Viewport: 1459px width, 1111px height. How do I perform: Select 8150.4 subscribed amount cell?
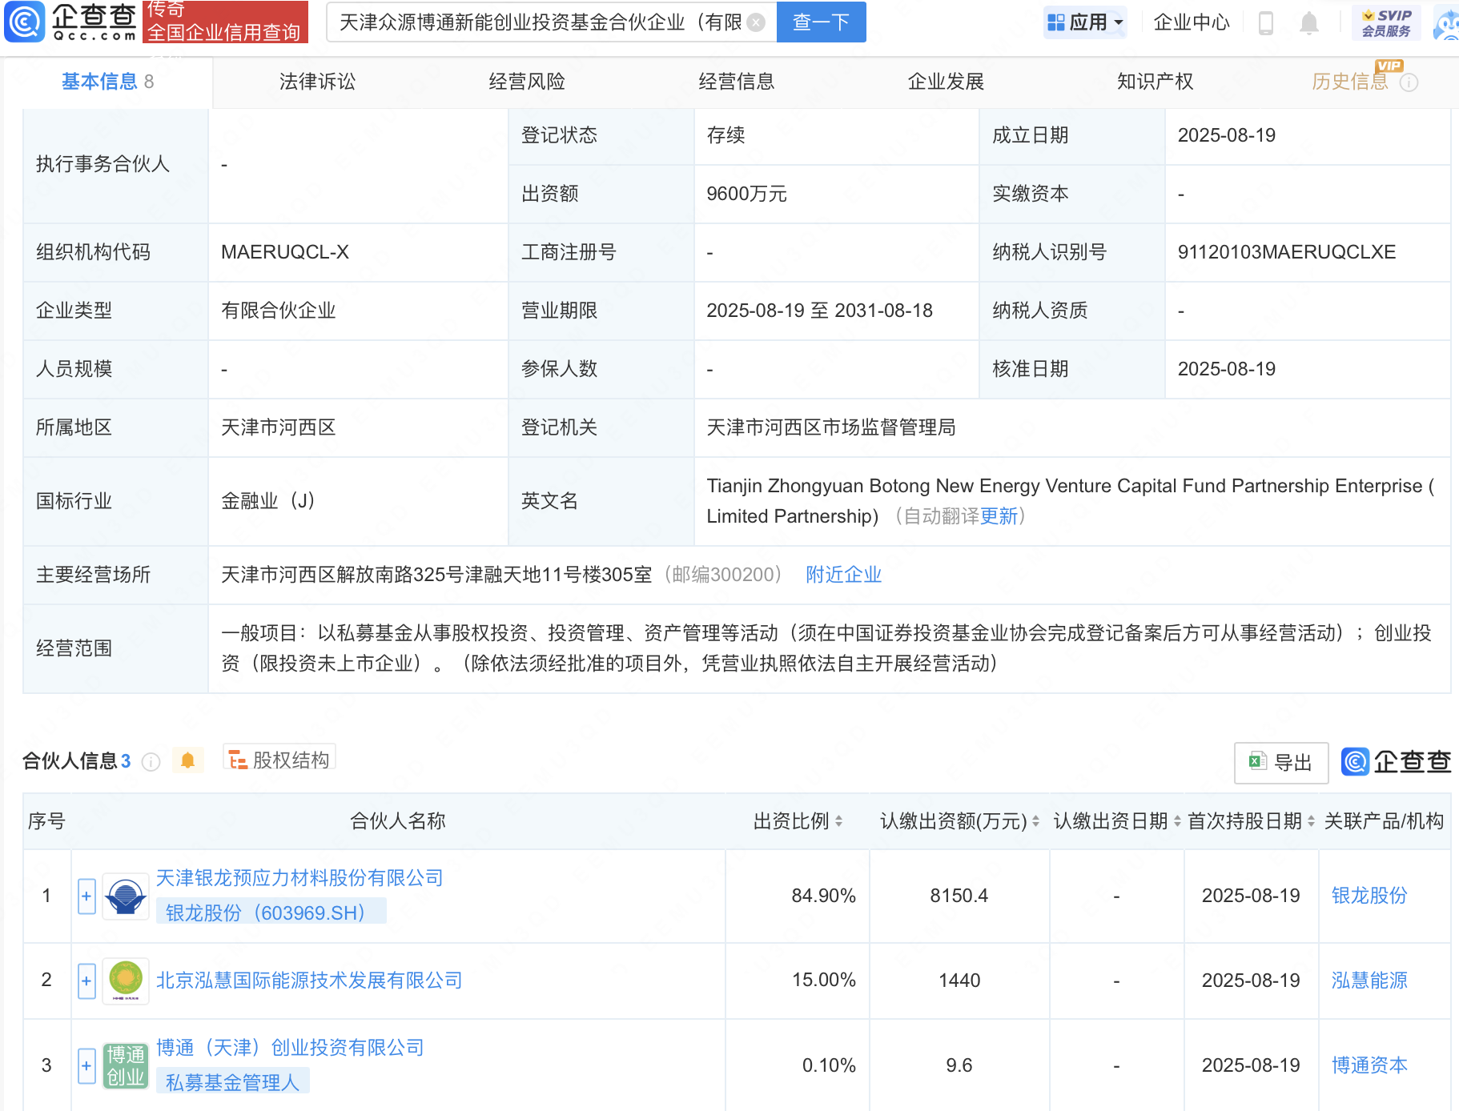959,896
